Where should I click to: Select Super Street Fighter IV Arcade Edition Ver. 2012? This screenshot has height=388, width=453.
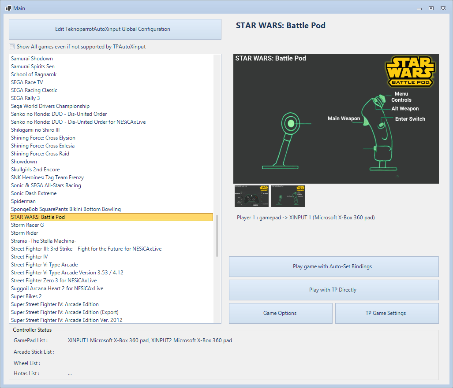(x=111, y=320)
